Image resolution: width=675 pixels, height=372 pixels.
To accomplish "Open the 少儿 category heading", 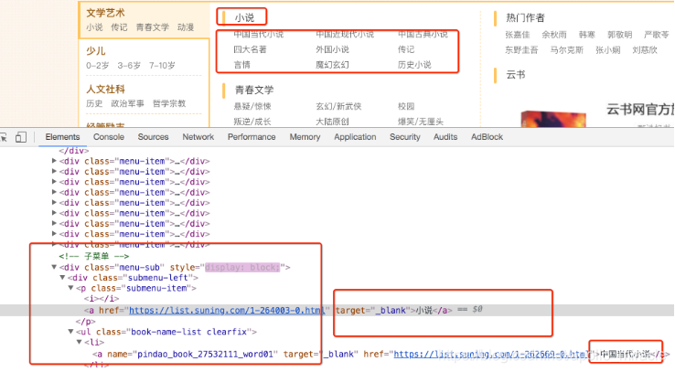I will tap(95, 51).
